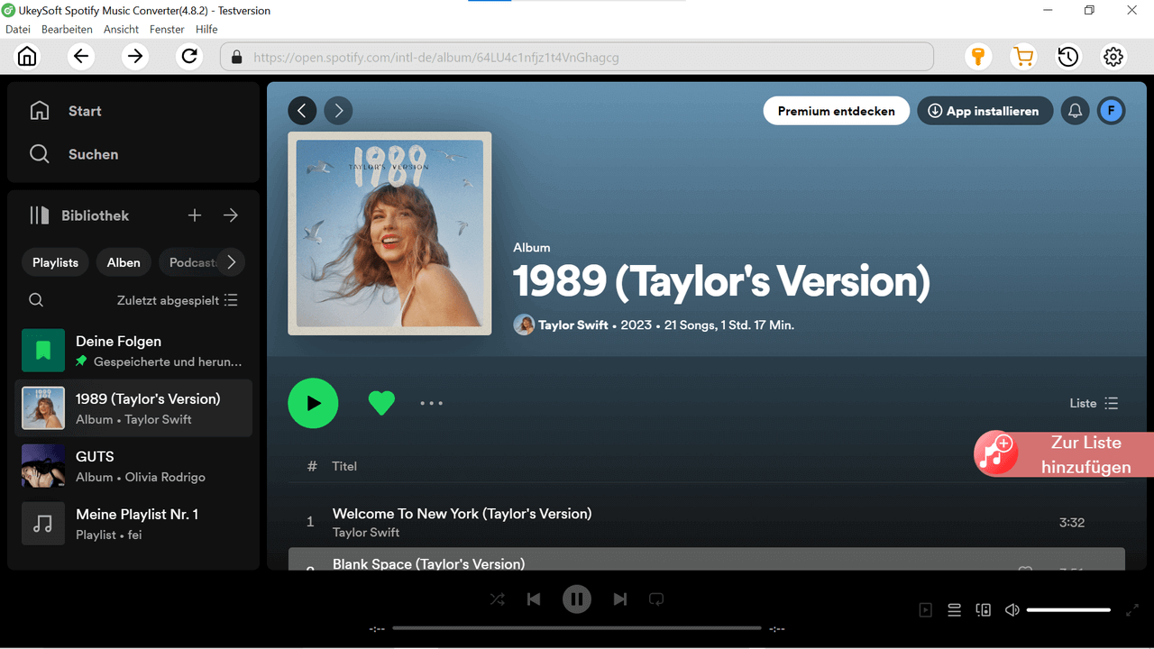Play the album with green play button
This screenshot has width=1154, height=649.
click(313, 403)
